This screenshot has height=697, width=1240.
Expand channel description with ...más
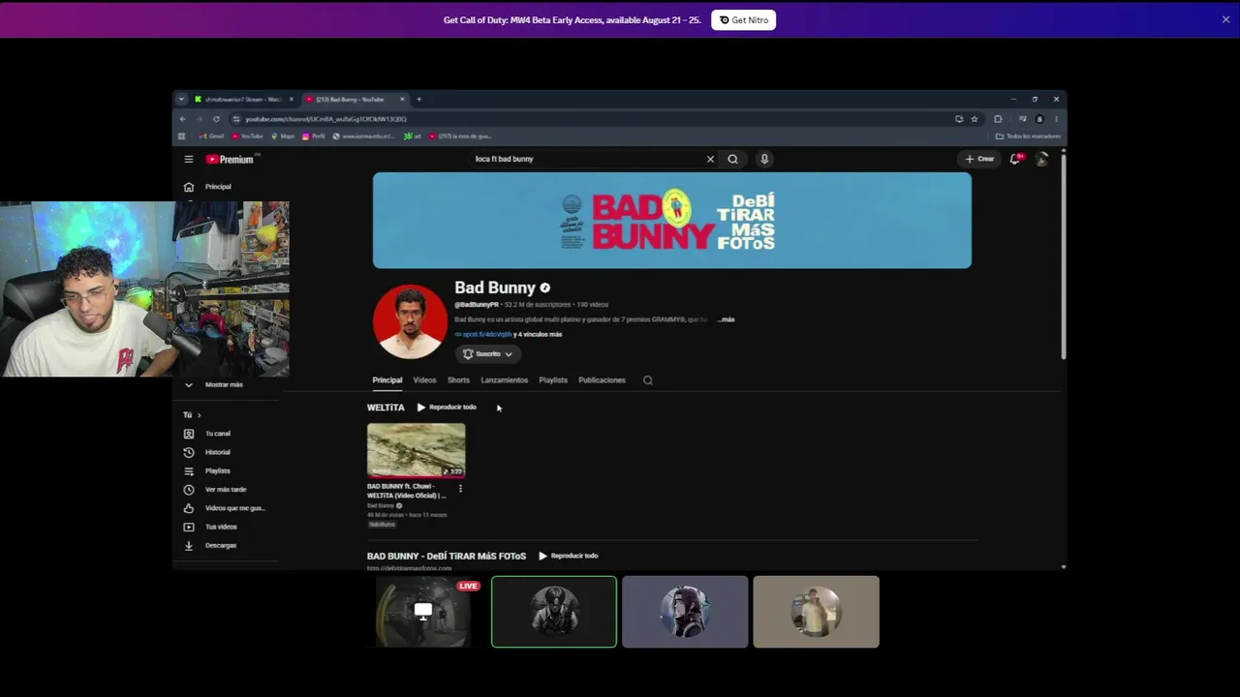[x=726, y=319]
